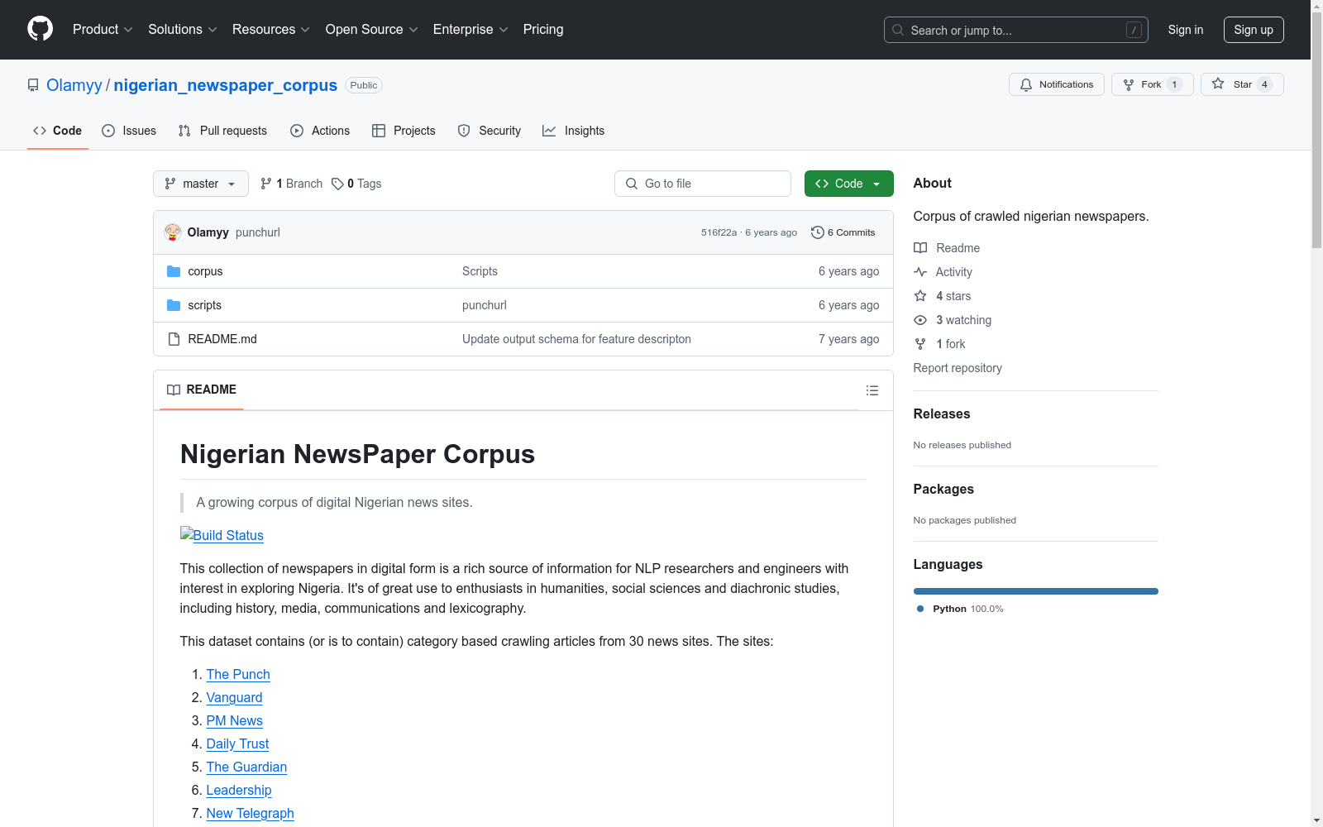1323x827 pixels.
Task: Open the Readme link in About
Action: pyautogui.click(x=947, y=248)
